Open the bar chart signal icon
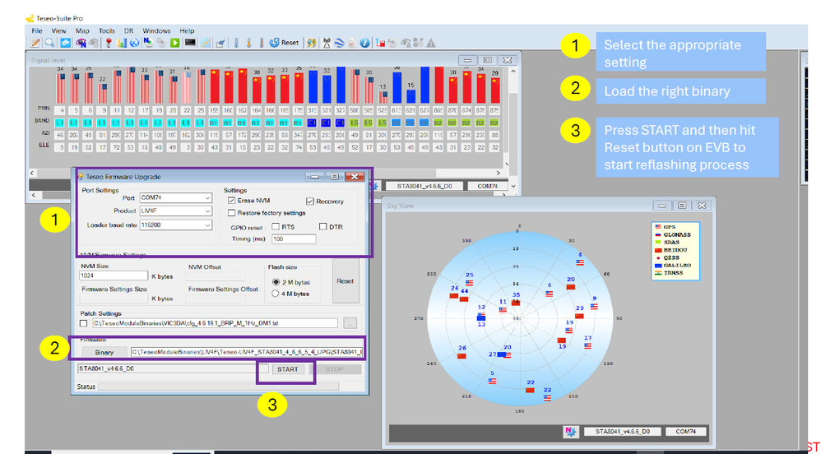 pos(122,43)
